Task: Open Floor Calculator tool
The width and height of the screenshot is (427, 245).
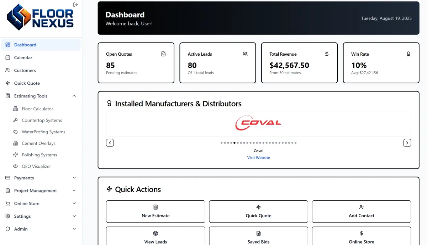Action: pos(44,108)
